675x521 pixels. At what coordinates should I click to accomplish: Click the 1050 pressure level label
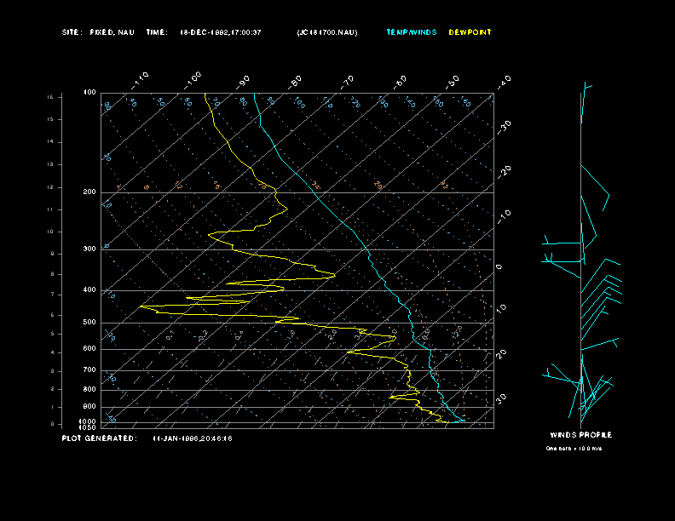pyautogui.click(x=88, y=427)
